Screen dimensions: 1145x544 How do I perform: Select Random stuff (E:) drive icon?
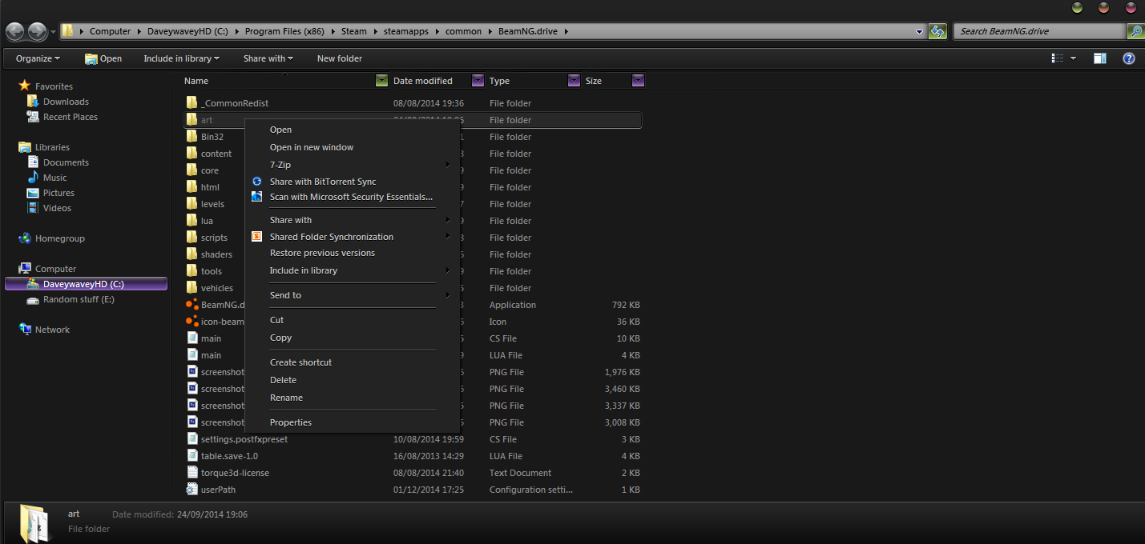tap(33, 299)
